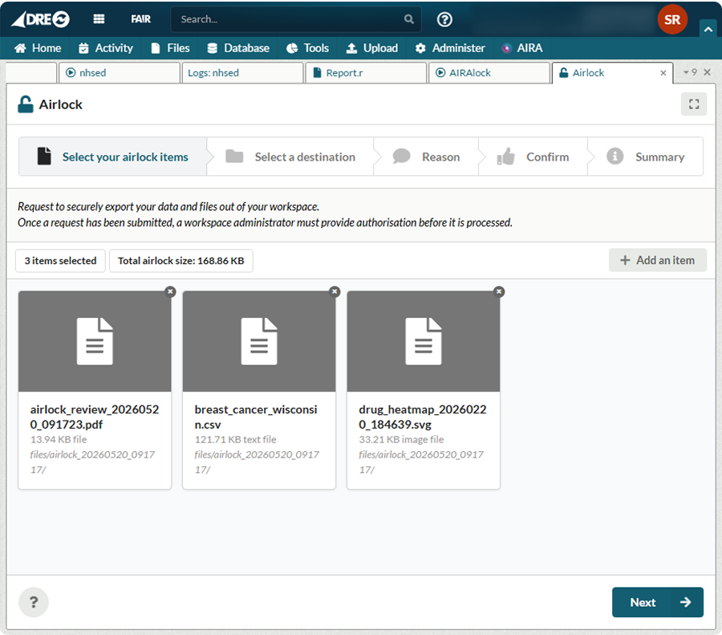
Task: Switch to the AIRAlock tab
Action: (x=489, y=73)
